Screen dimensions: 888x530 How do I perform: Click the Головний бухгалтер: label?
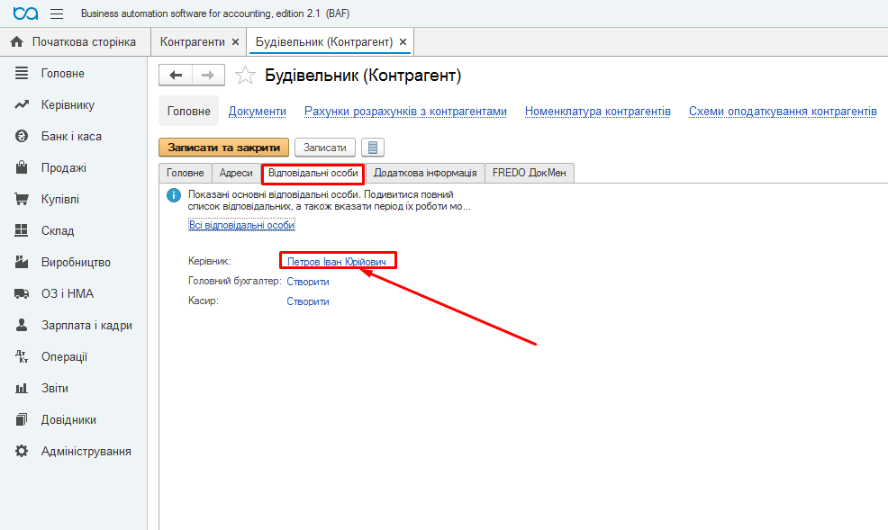point(234,281)
